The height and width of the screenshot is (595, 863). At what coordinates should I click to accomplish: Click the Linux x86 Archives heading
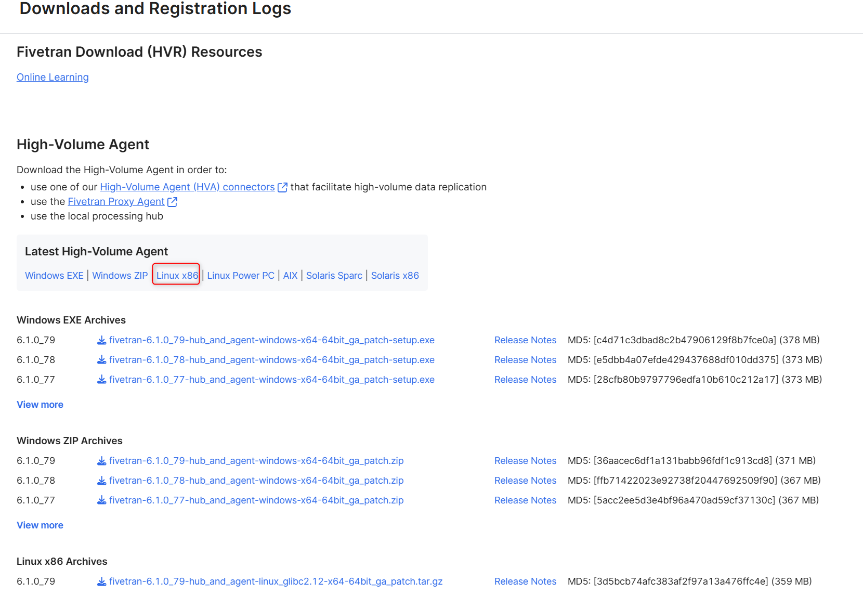pyautogui.click(x=62, y=562)
